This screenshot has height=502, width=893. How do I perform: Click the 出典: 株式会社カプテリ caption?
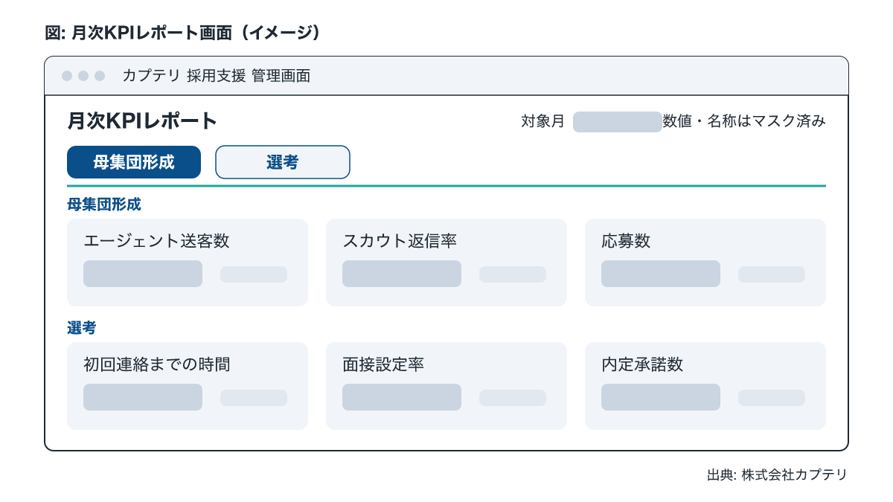pyautogui.click(x=777, y=474)
